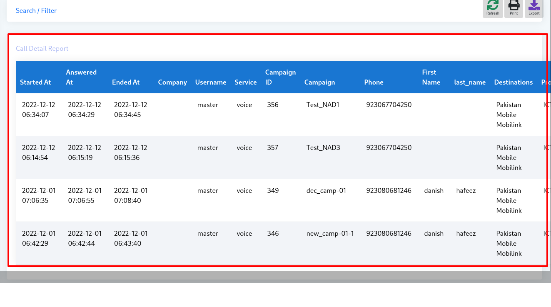Click the First Name column header
The height and width of the screenshot is (307, 551).
[x=431, y=77]
